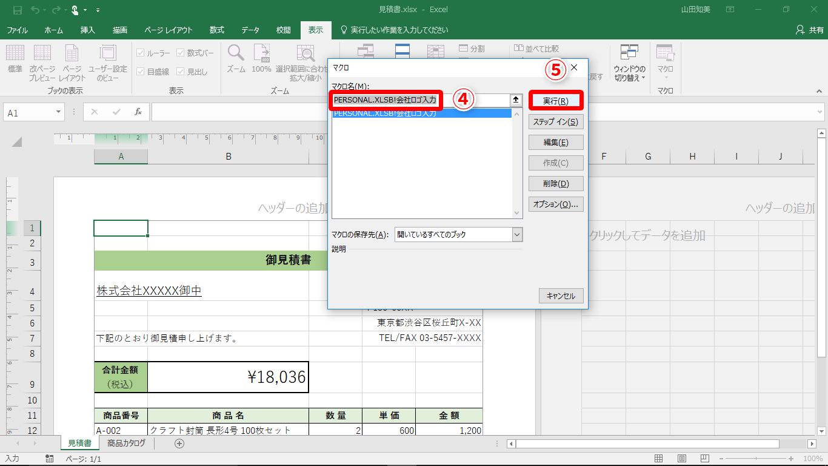Click the 削除(D) button
This screenshot has height=466, width=828.
(x=555, y=183)
